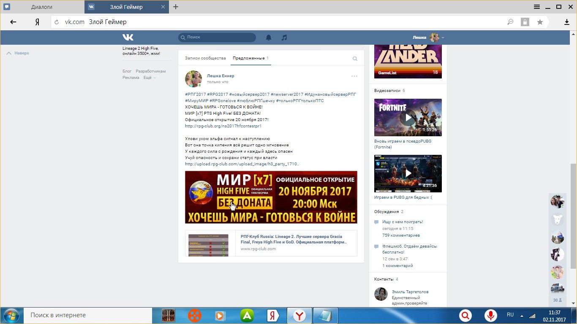Open Yandex home via the Я button

pos(37,22)
